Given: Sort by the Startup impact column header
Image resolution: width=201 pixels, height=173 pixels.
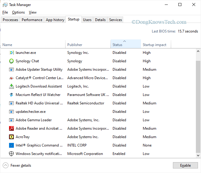Looking at the screenshot, I should tap(156, 45).
